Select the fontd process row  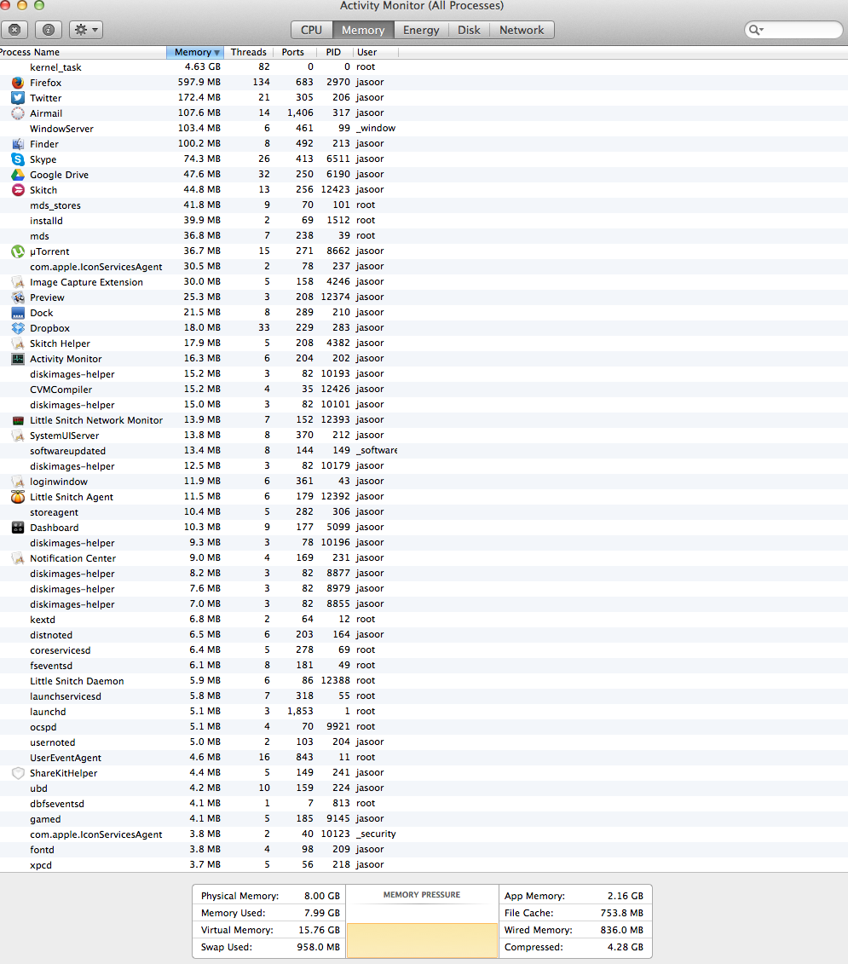point(424,850)
